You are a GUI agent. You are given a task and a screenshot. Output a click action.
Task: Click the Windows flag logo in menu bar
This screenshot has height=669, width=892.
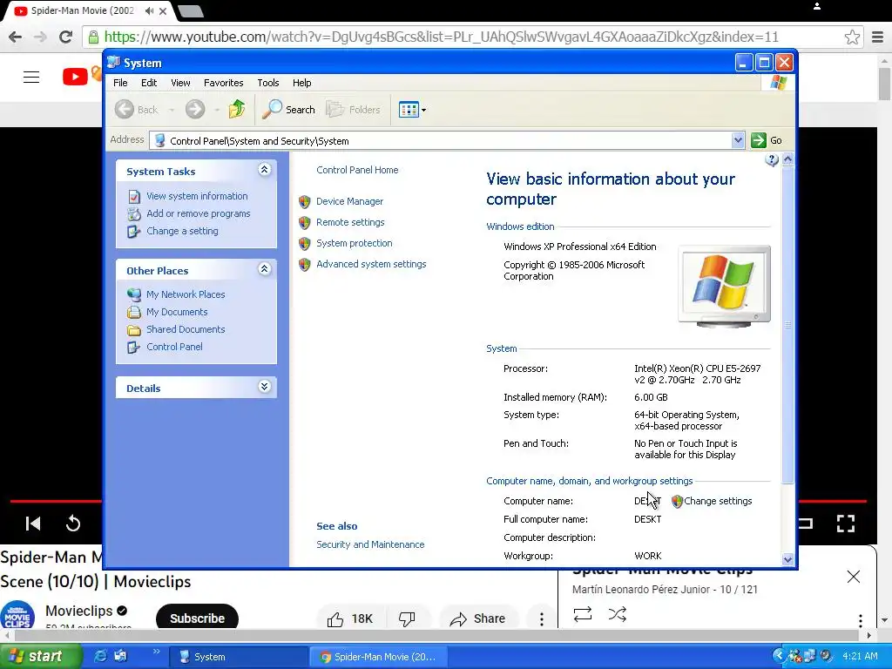[778, 83]
